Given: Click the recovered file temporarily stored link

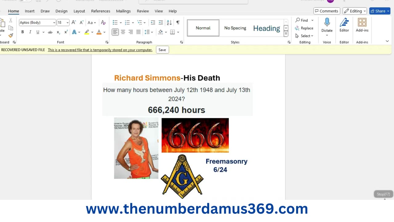Looking at the screenshot, I should [x=100, y=50].
